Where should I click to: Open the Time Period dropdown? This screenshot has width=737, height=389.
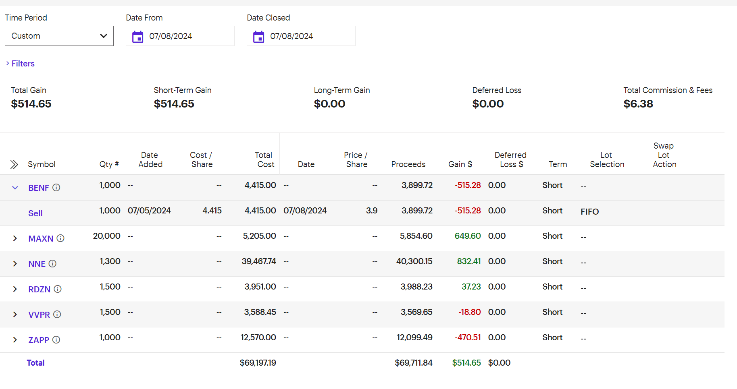coord(59,36)
